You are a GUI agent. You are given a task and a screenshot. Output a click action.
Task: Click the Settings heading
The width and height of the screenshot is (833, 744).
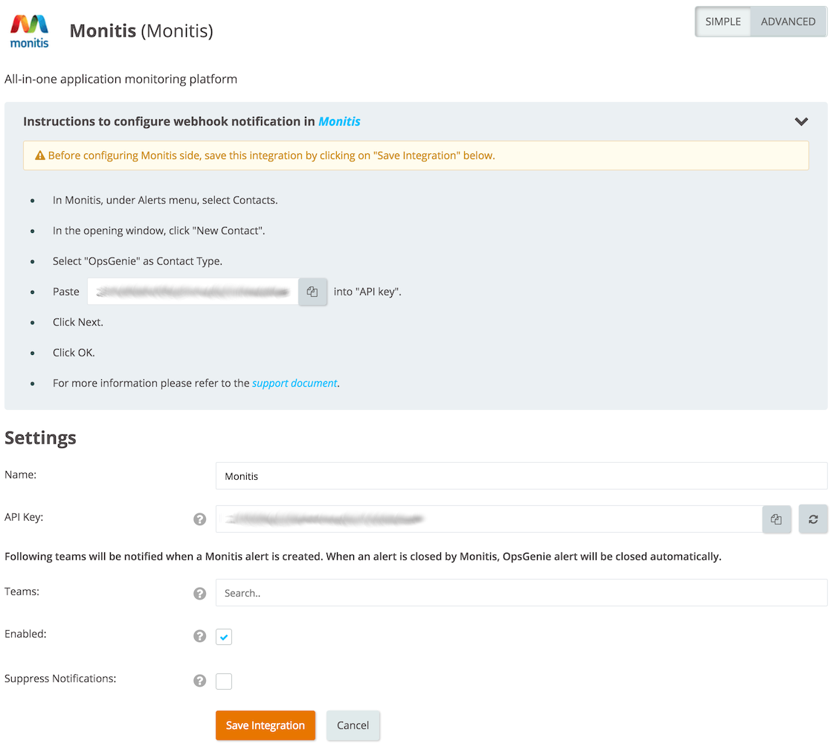tap(40, 438)
